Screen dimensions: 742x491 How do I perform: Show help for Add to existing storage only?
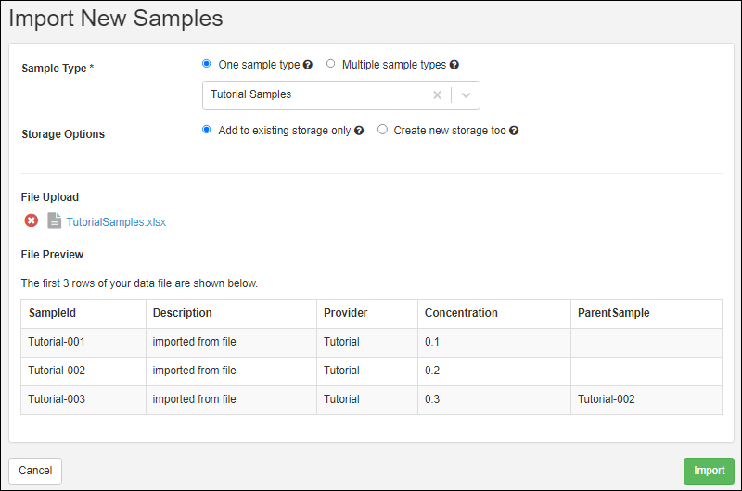coord(359,131)
